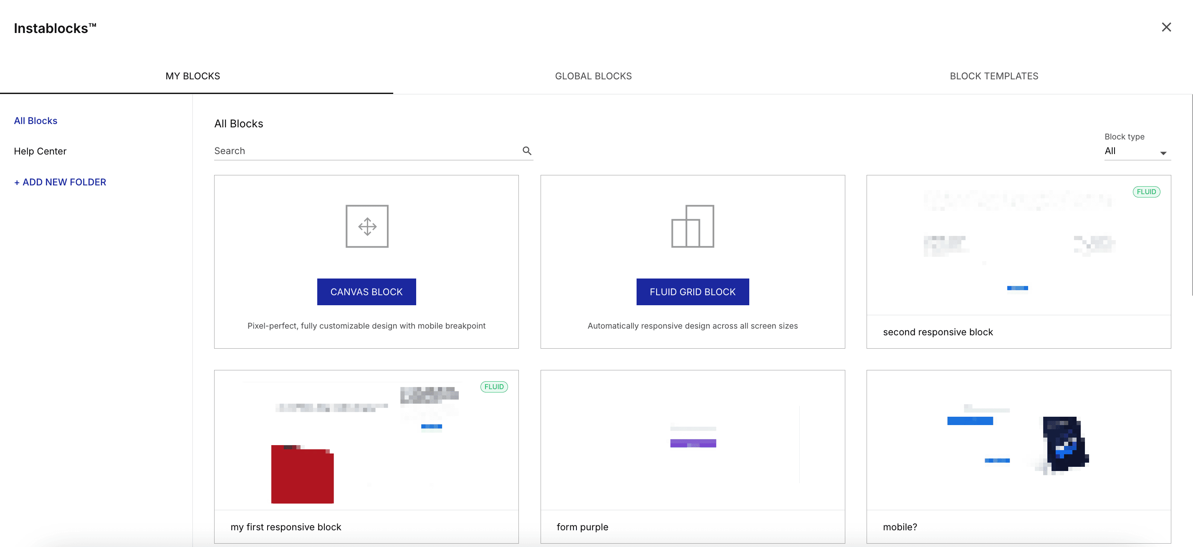Select the second responsive block thumbnail
This screenshot has height=547, width=1193.
(x=1019, y=246)
